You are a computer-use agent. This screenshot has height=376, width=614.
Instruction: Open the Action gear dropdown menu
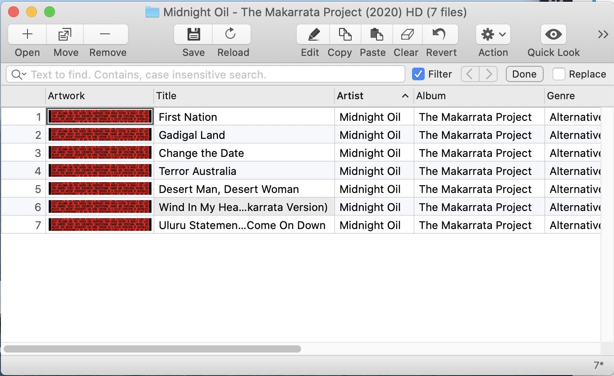point(493,34)
